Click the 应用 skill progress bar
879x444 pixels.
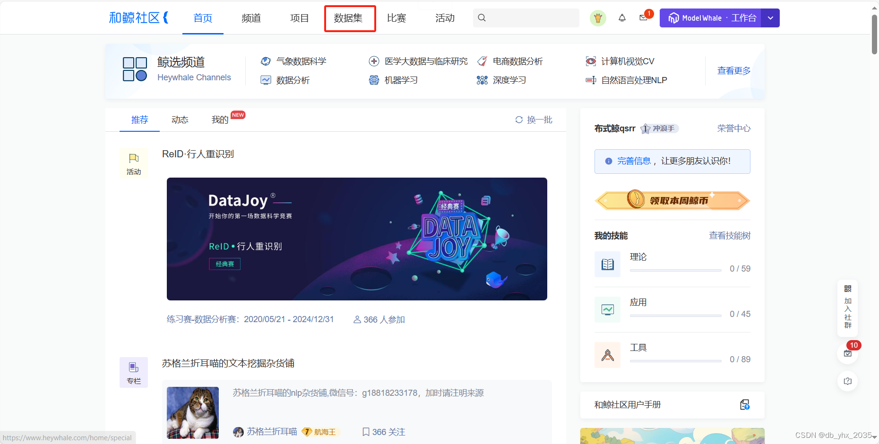coord(675,316)
